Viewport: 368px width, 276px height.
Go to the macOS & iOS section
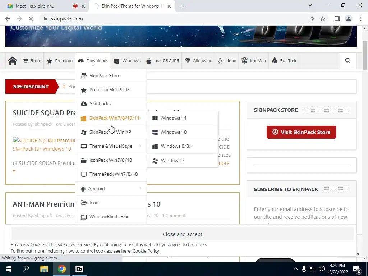(x=162, y=61)
